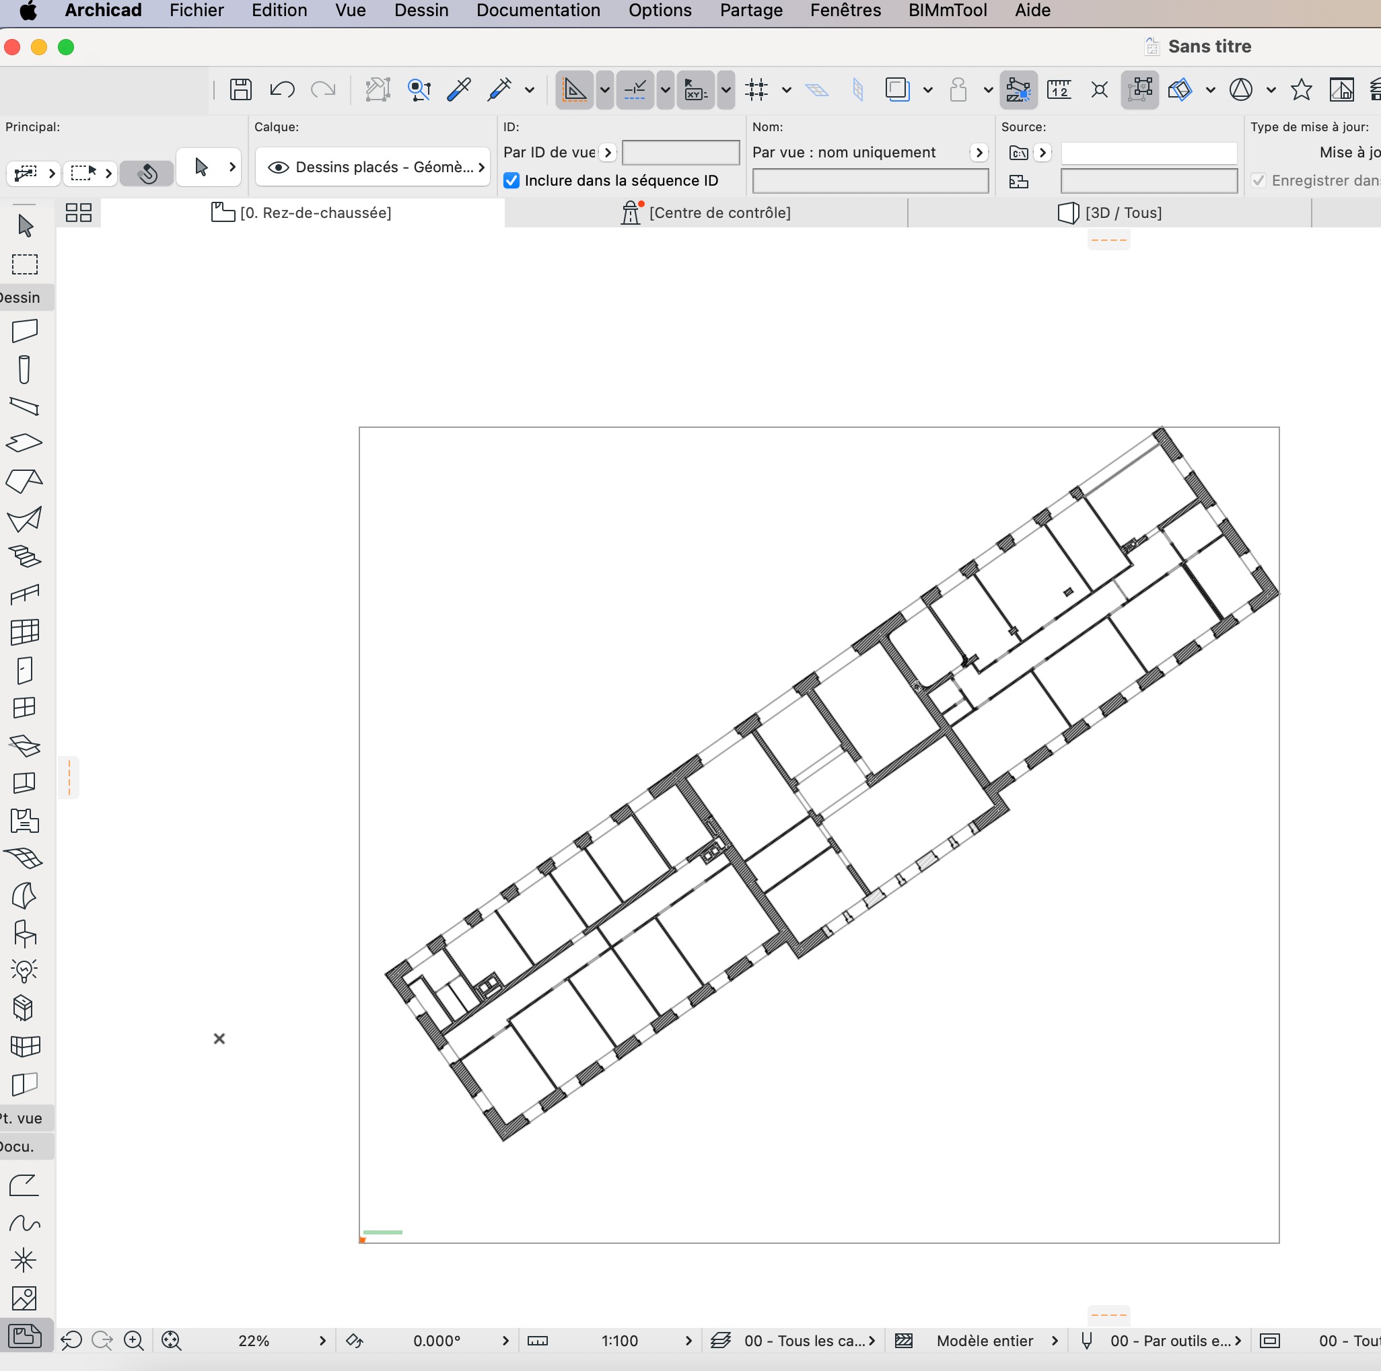Toggle snap guides button in toolbar
Image resolution: width=1381 pixels, height=1371 pixels.
tap(635, 89)
